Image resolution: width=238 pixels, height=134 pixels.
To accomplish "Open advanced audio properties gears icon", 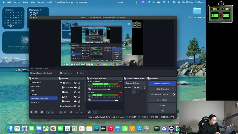I will (x=89, y=112).
